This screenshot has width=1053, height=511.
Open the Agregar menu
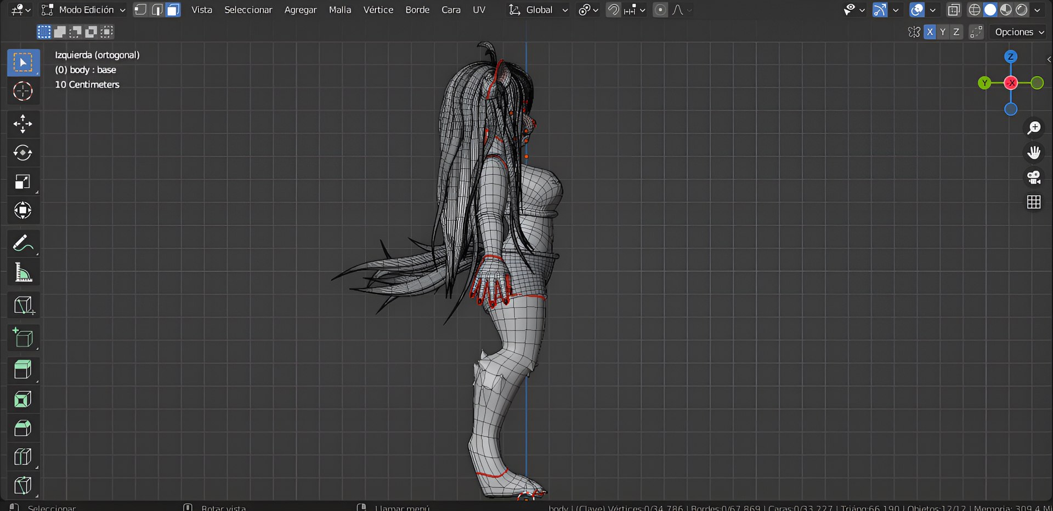[301, 10]
